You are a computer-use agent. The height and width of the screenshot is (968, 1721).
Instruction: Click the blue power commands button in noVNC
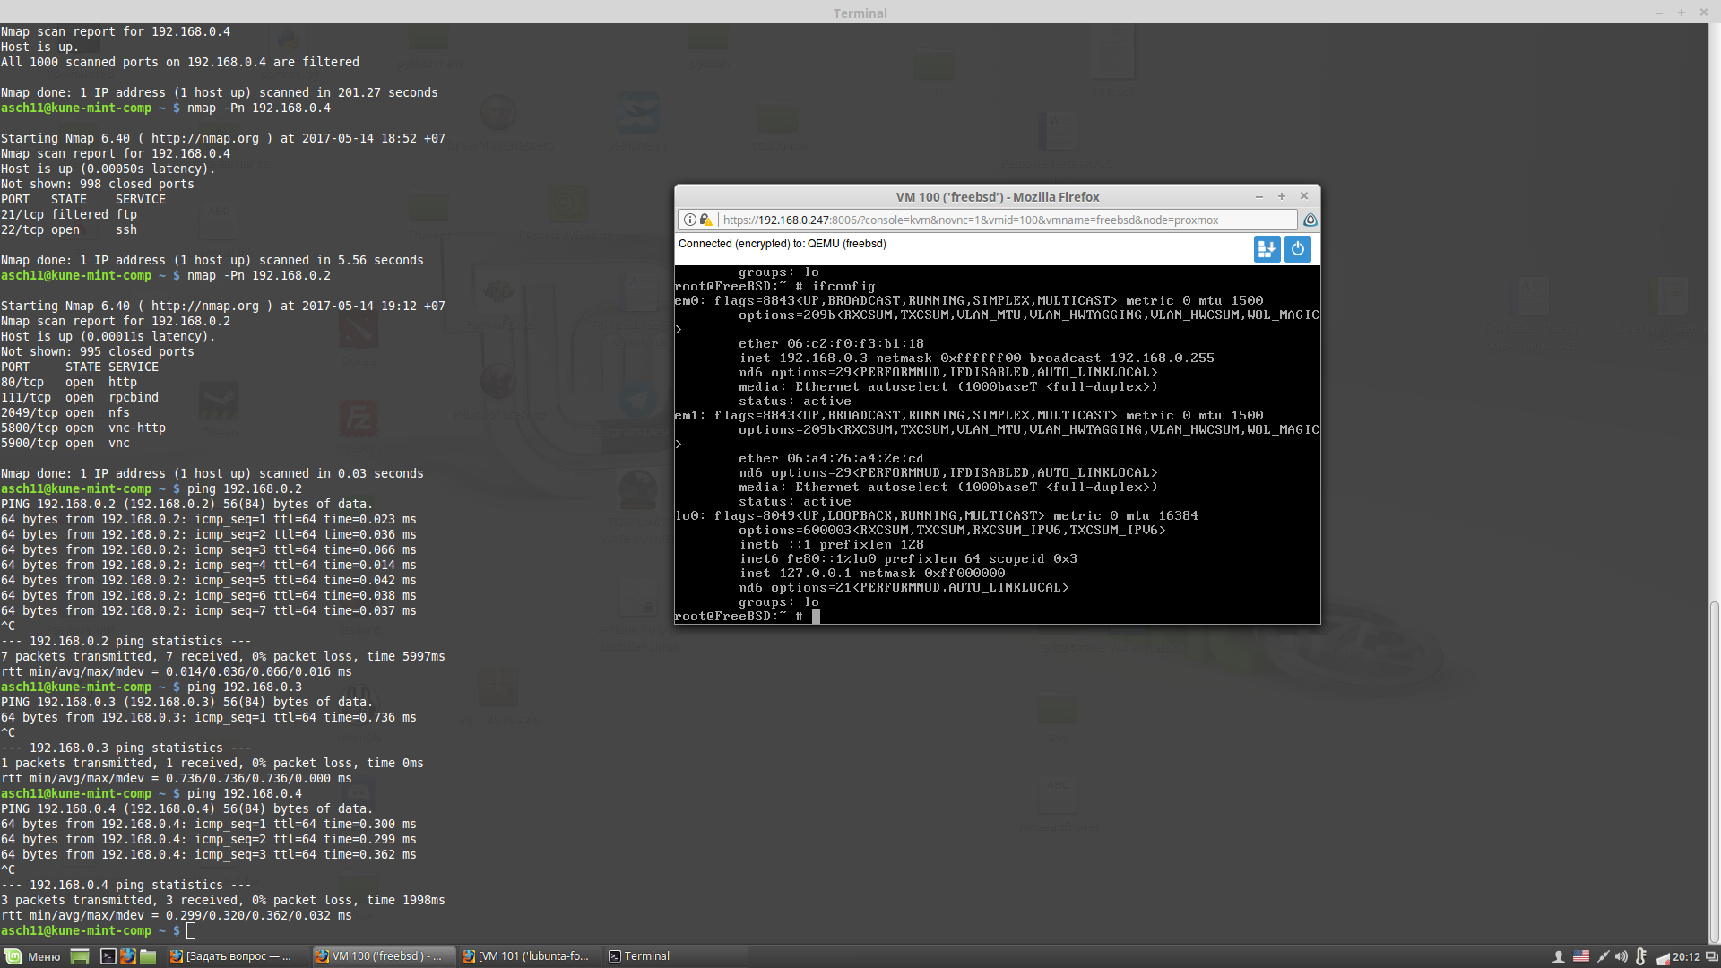pos(1297,249)
